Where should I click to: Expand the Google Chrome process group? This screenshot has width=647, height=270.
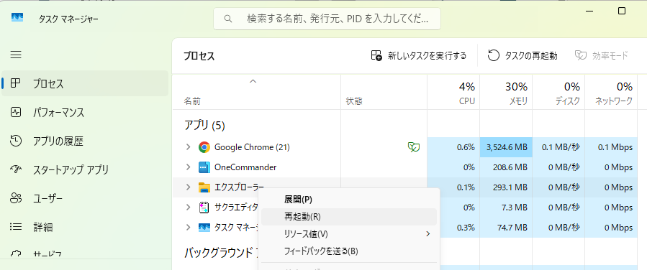(x=188, y=147)
